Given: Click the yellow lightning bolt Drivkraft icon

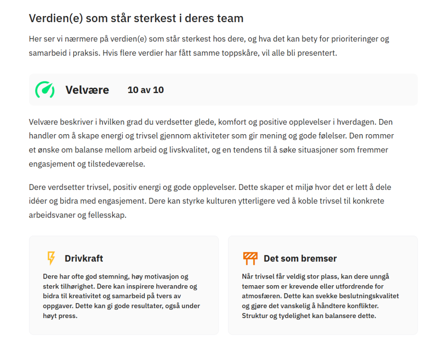Looking at the screenshot, I should pyautogui.click(x=51, y=258).
